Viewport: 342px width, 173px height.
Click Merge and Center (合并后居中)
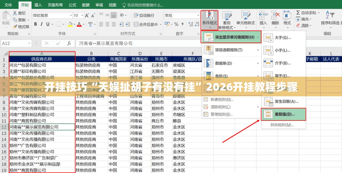[146, 24]
